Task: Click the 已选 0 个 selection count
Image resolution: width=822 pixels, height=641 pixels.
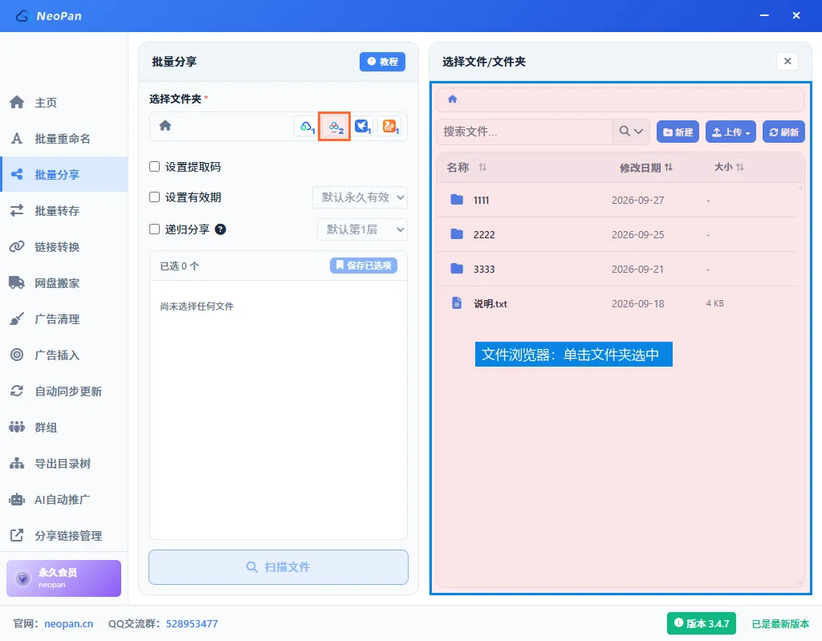Action: click(179, 266)
